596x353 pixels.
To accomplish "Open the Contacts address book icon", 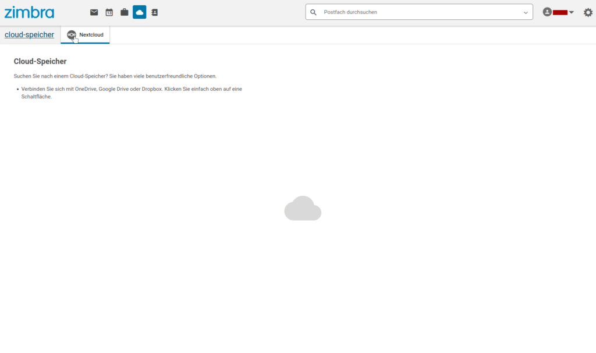I will click(154, 12).
